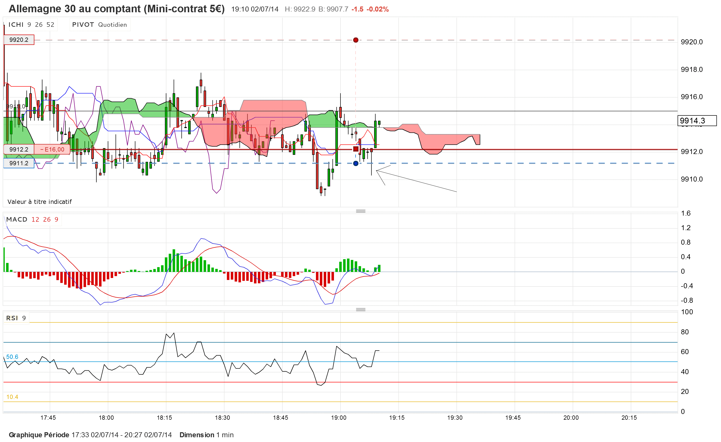Click the 18:15 time axis label
Viewport: 721px width, 442px height.
(164, 418)
